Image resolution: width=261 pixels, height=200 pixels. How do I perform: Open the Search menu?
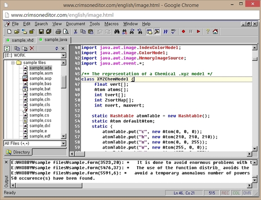[x=41, y=24]
